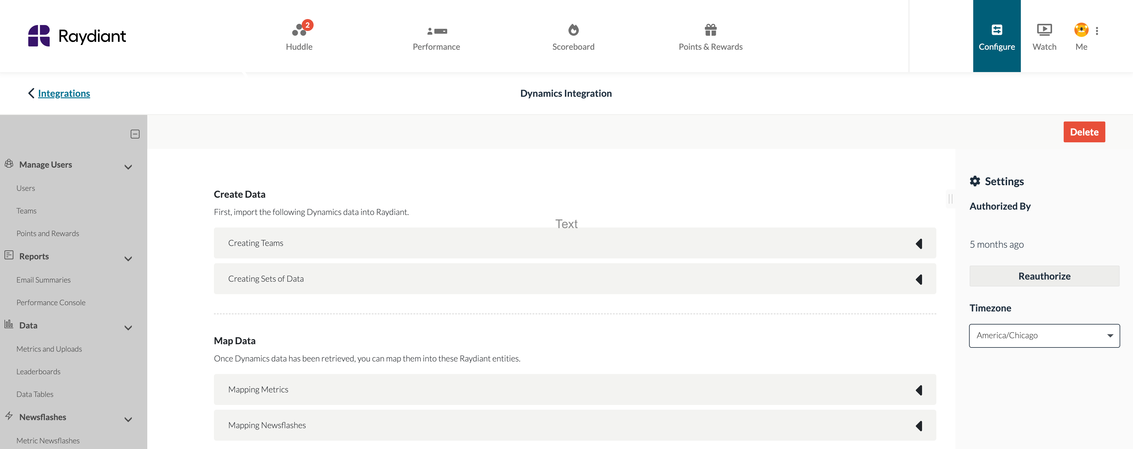
Task: Collapse the Data section chevron
Action: tap(128, 328)
